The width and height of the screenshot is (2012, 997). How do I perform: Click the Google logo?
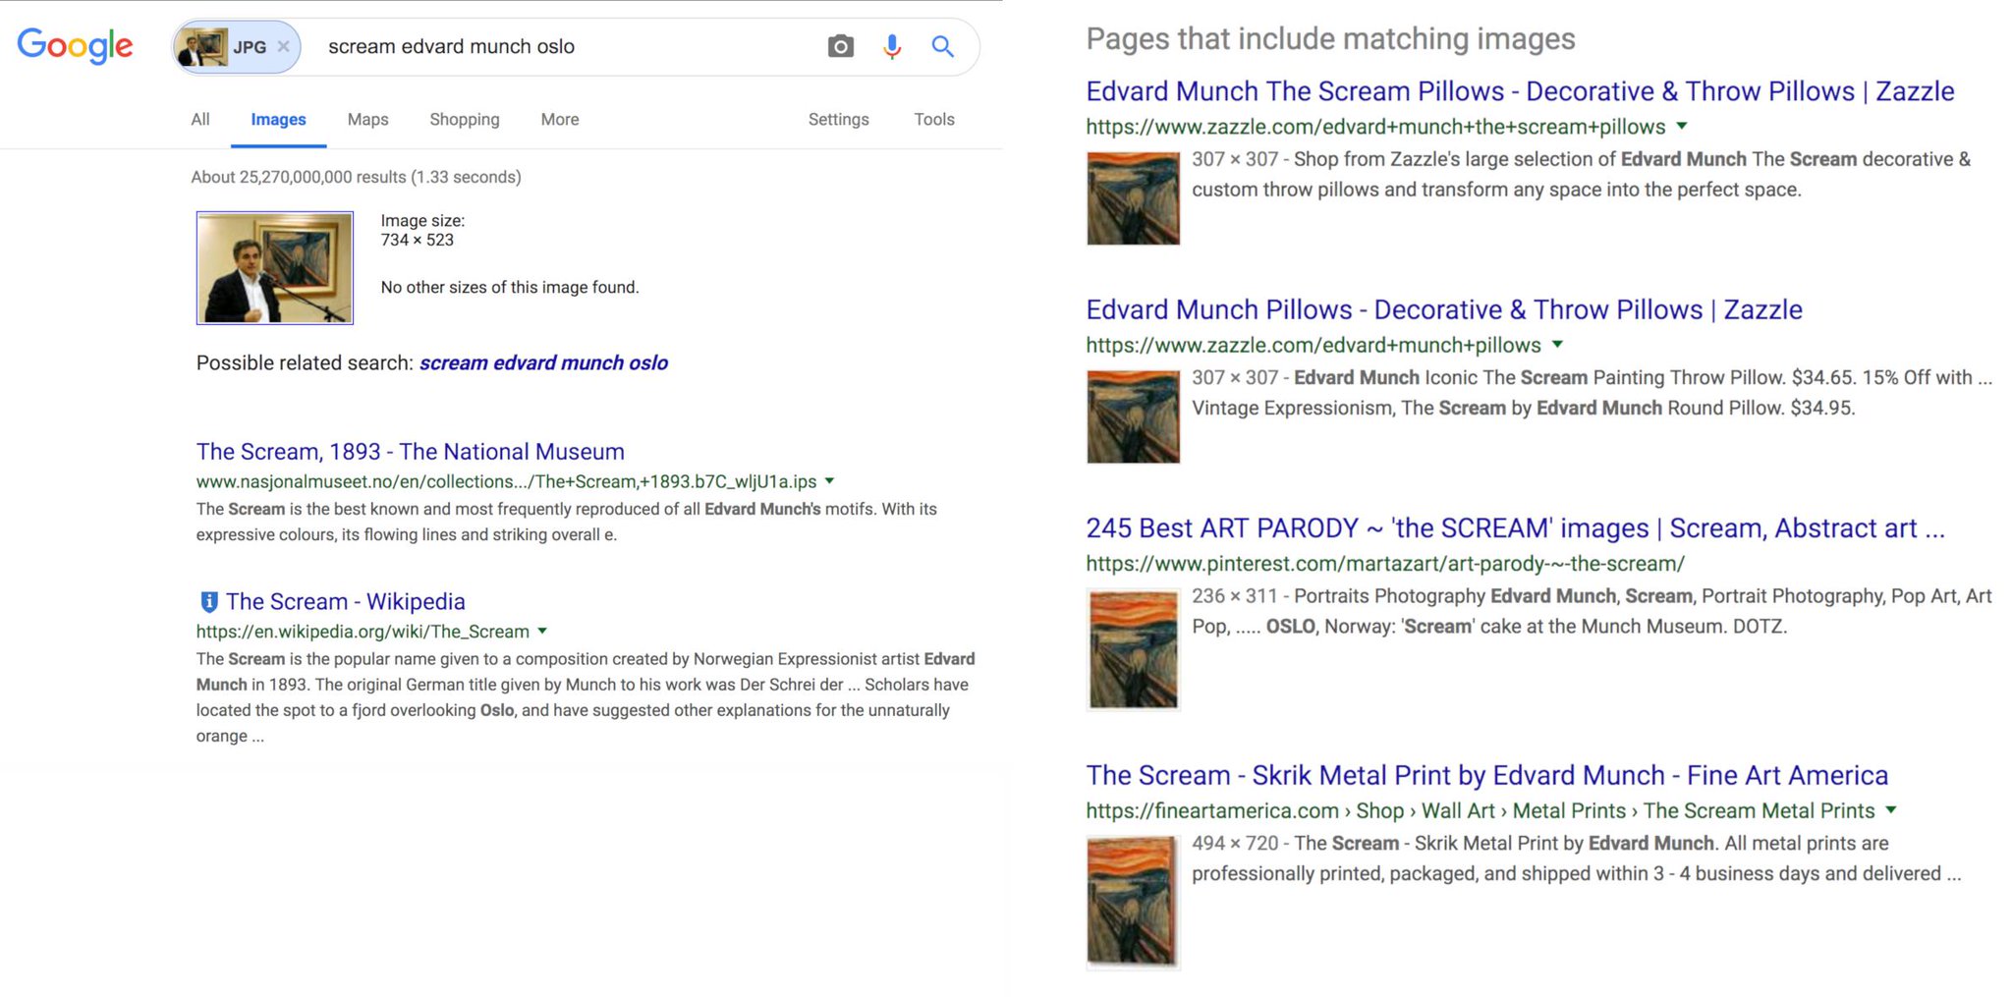tap(75, 45)
